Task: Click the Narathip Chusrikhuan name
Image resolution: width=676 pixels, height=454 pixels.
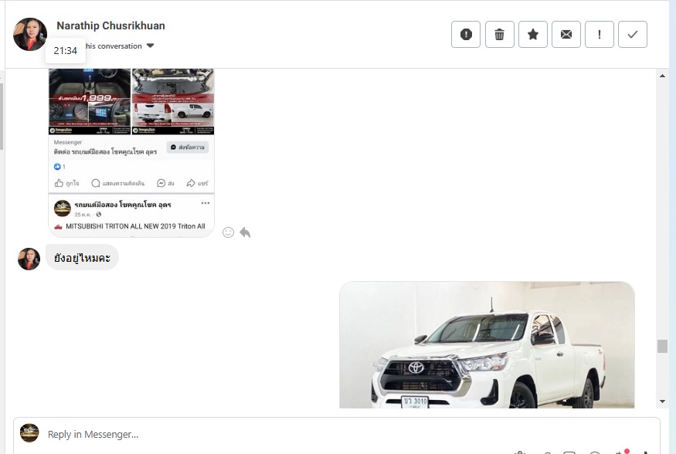Action: (110, 25)
